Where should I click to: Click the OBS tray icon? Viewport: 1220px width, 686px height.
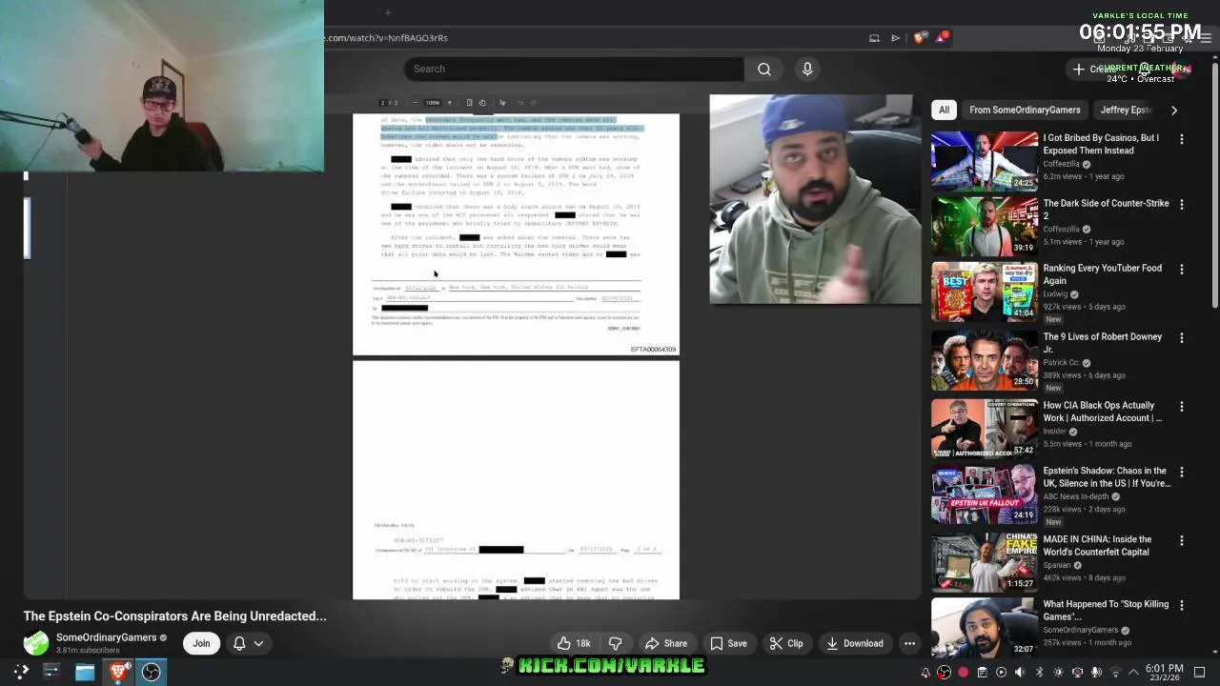(944, 673)
